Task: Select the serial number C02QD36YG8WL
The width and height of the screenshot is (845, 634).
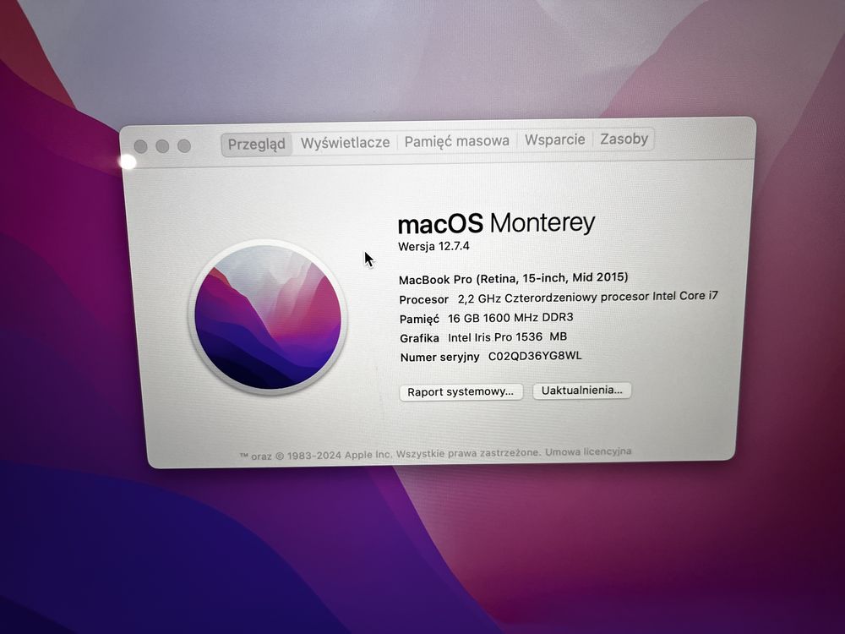Action: coord(535,356)
